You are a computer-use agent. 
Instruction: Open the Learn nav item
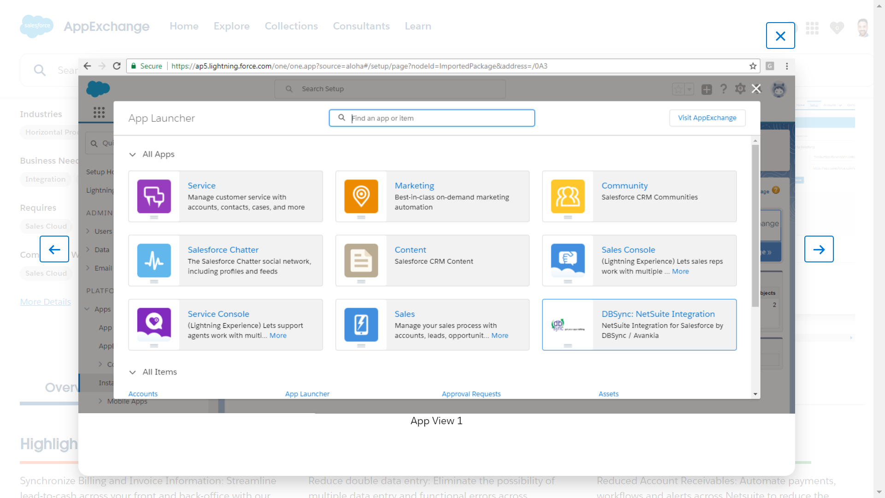coord(418,26)
